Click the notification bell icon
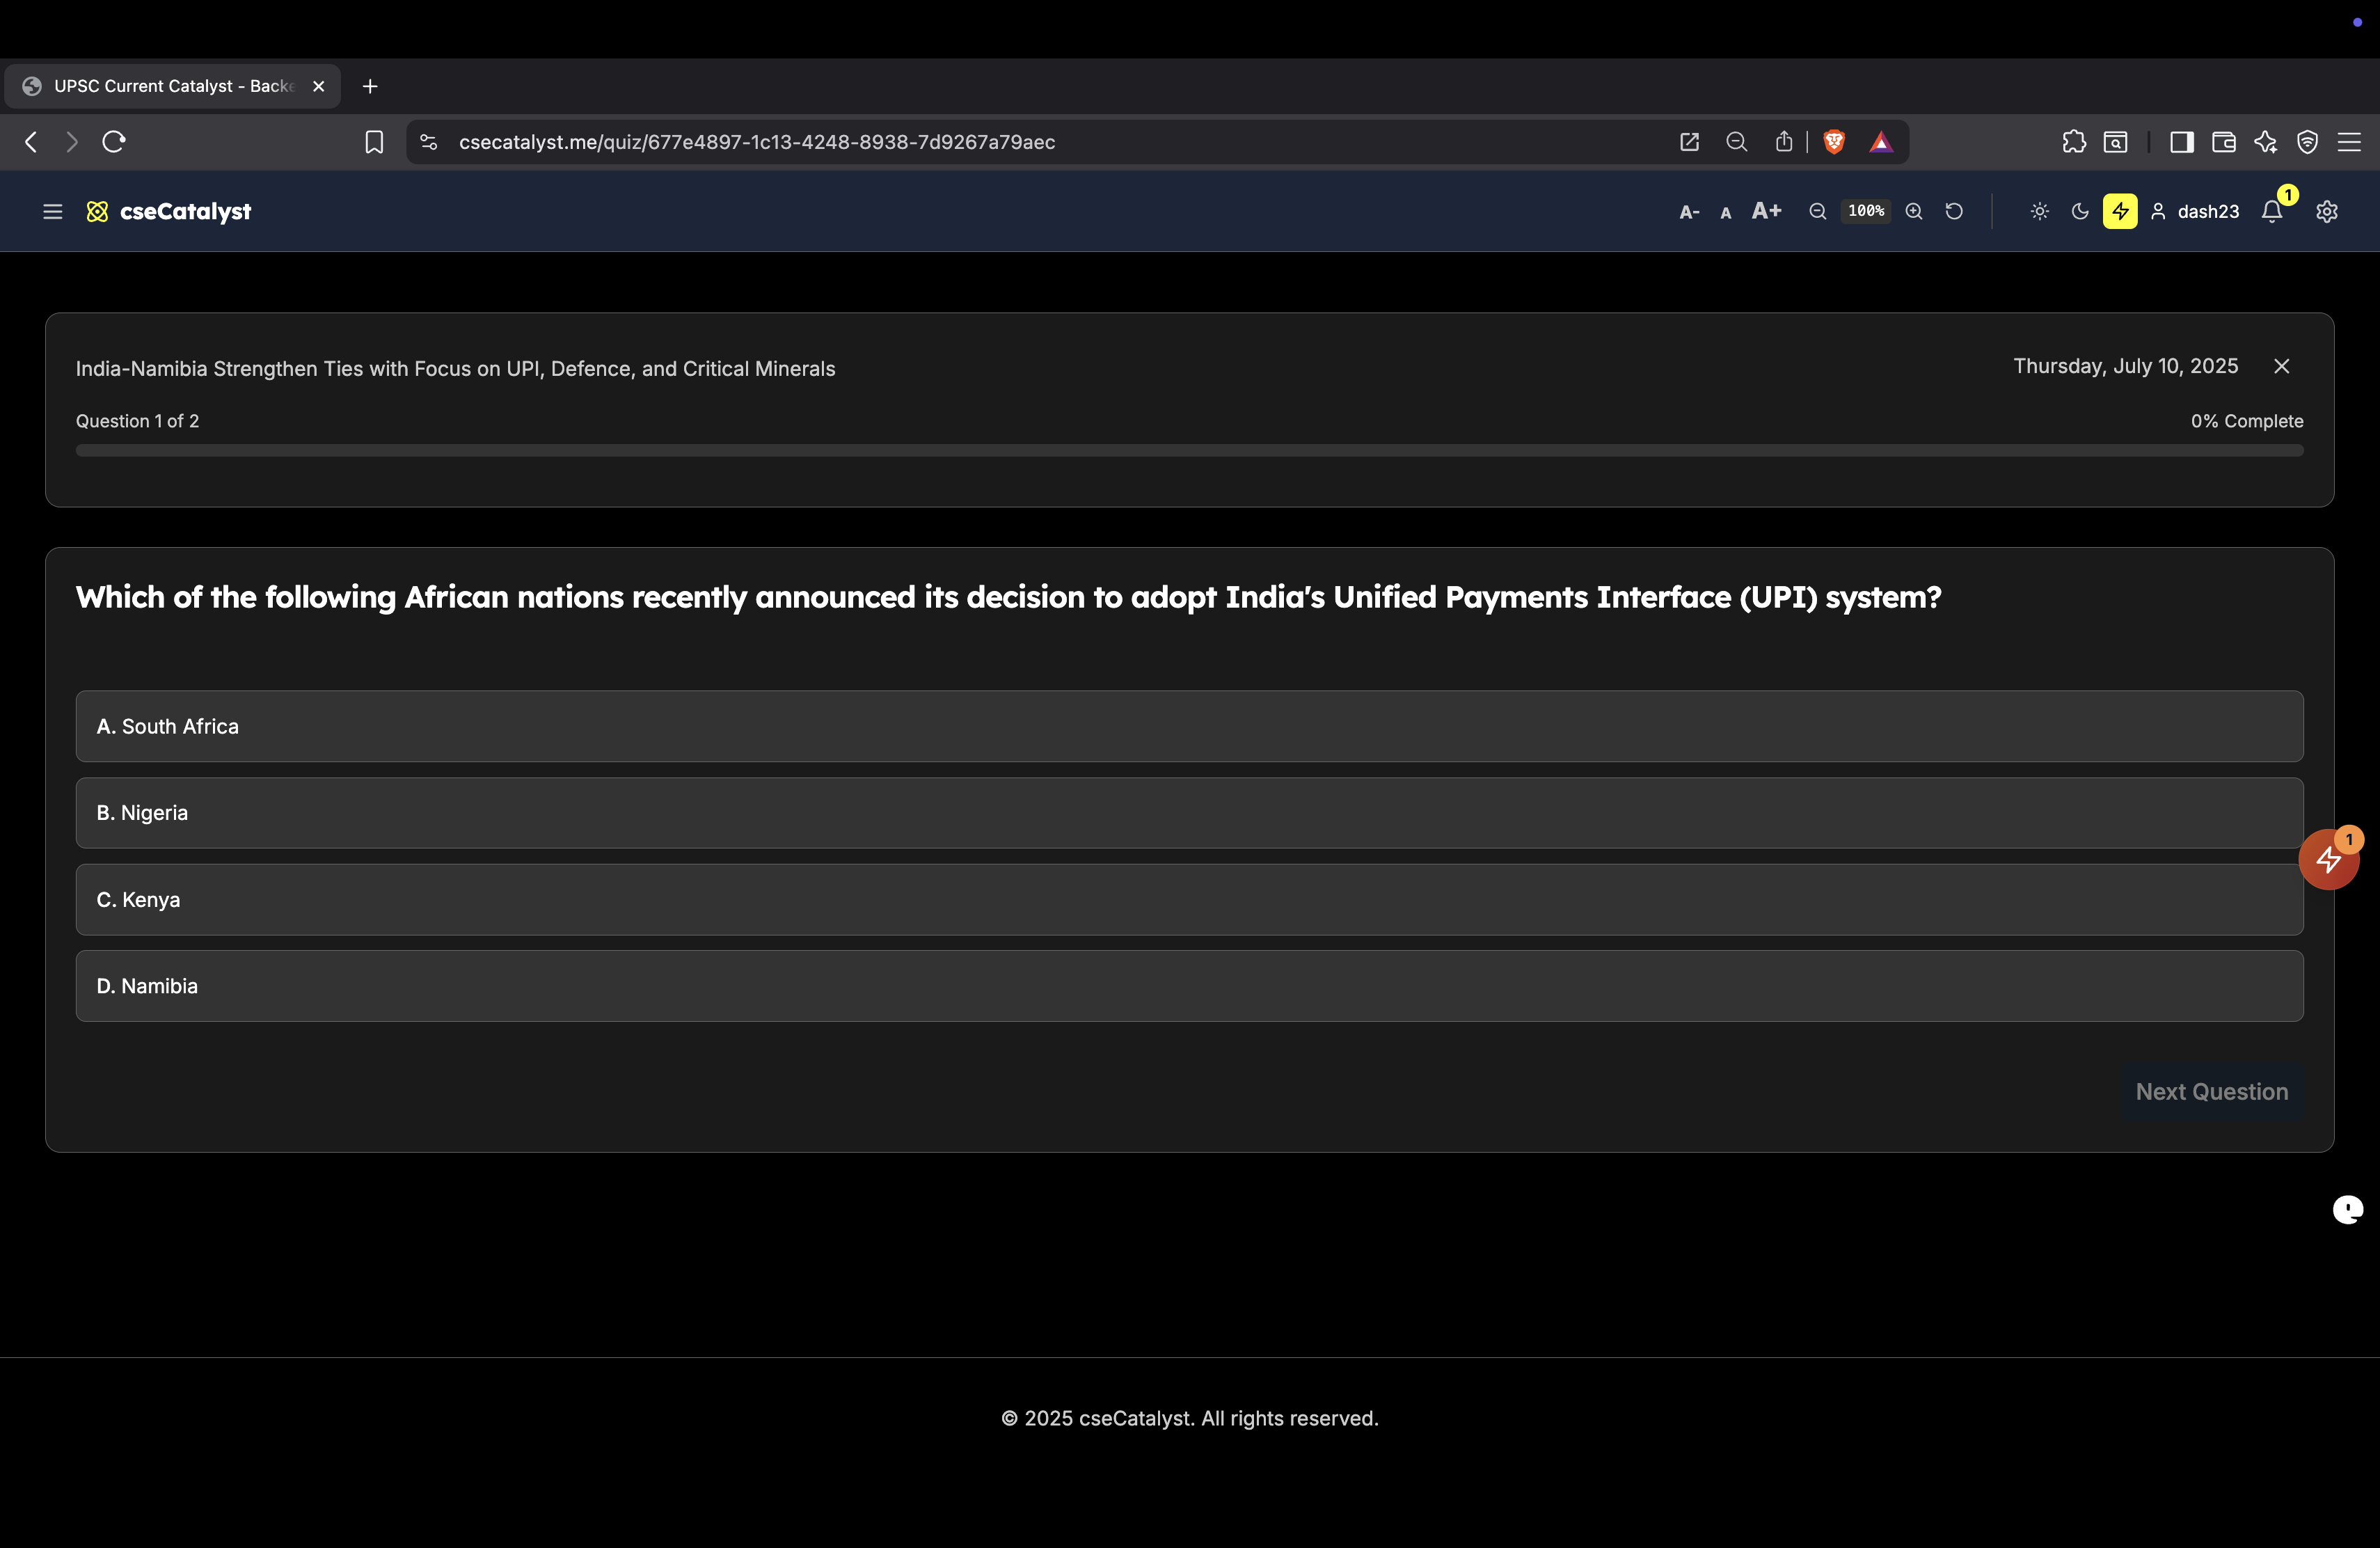This screenshot has width=2380, height=1548. tap(2272, 211)
